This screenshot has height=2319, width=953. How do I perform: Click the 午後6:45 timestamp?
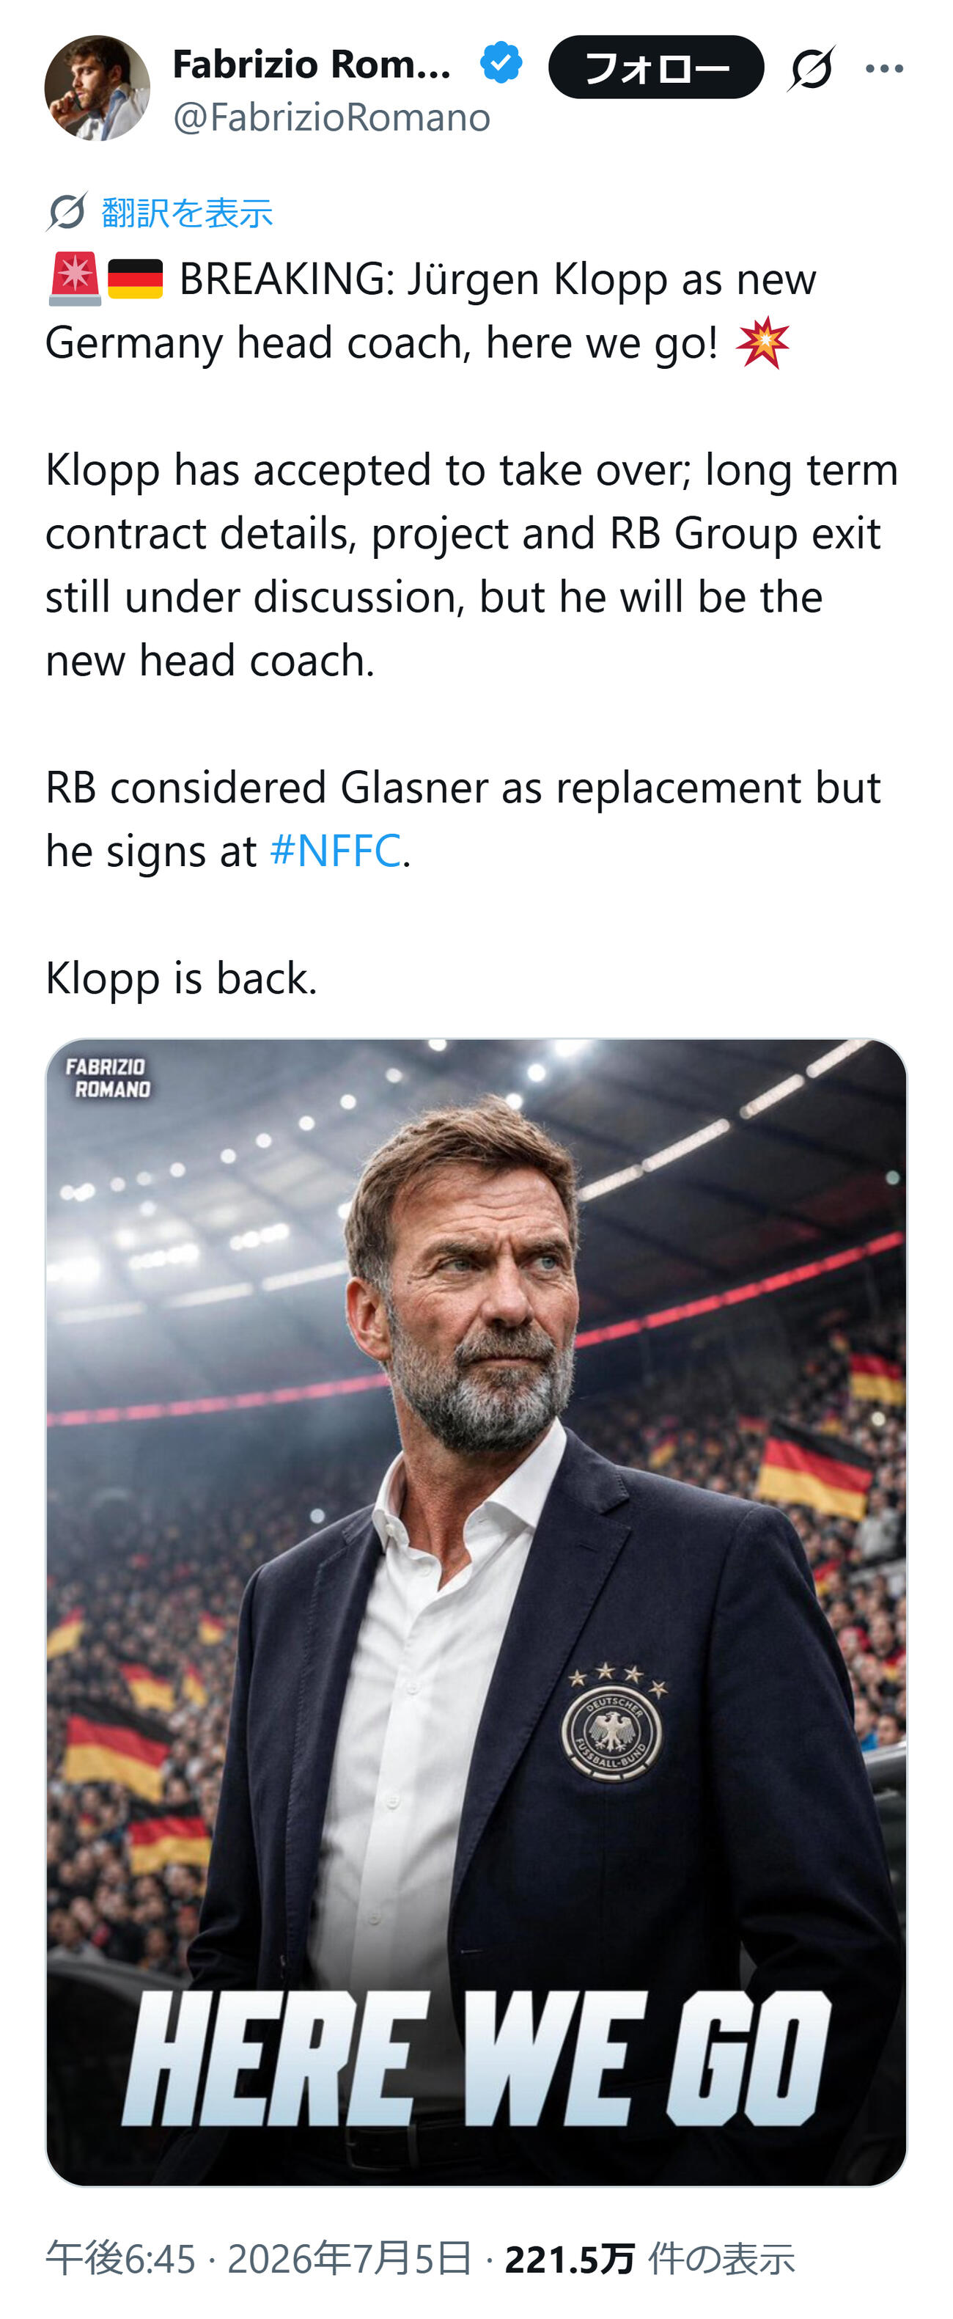pyautogui.click(x=120, y=2259)
